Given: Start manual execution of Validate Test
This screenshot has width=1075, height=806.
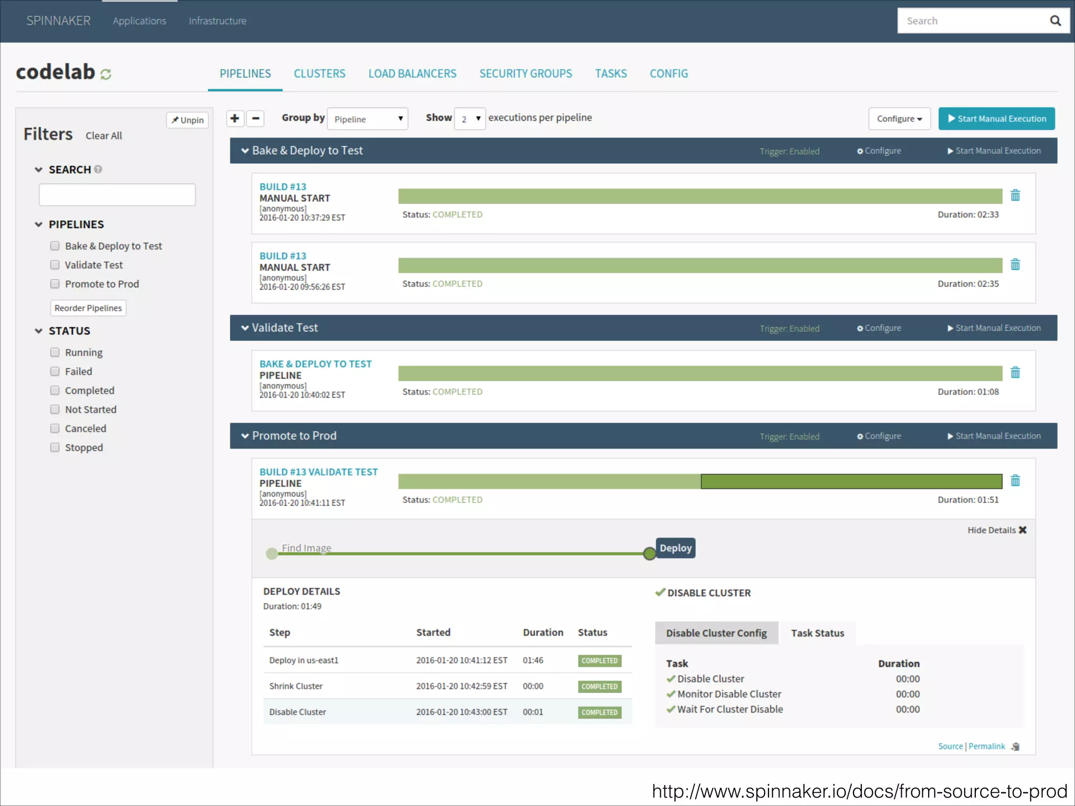Looking at the screenshot, I should pyautogui.click(x=994, y=328).
